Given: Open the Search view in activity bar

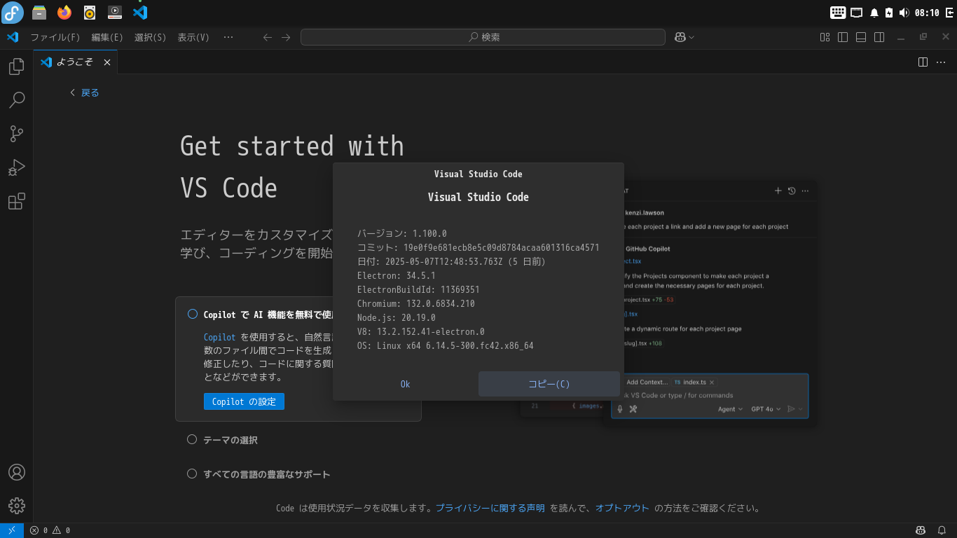Looking at the screenshot, I should point(16,100).
